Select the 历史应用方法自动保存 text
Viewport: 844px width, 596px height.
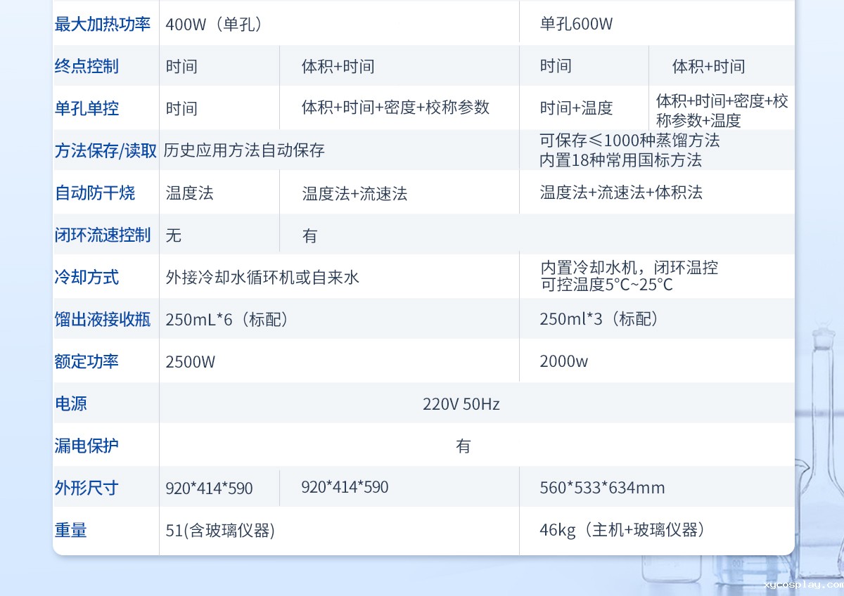[244, 150]
